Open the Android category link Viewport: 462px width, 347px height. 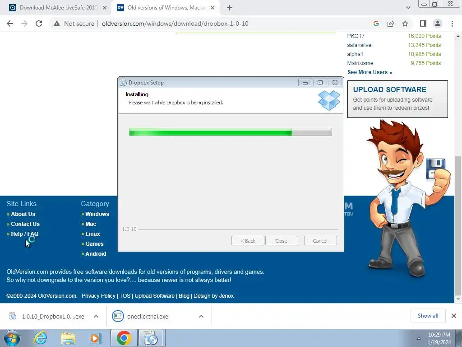point(96,254)
